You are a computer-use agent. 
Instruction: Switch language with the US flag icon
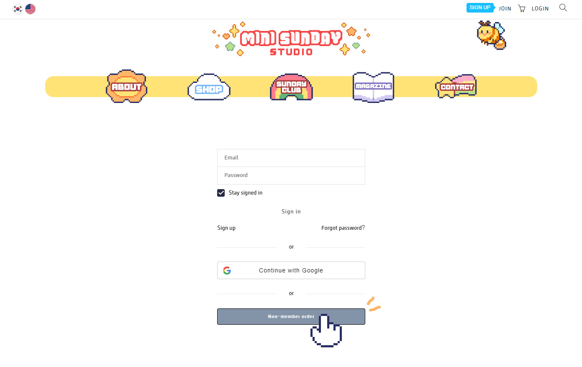click(x=30, y=9)
